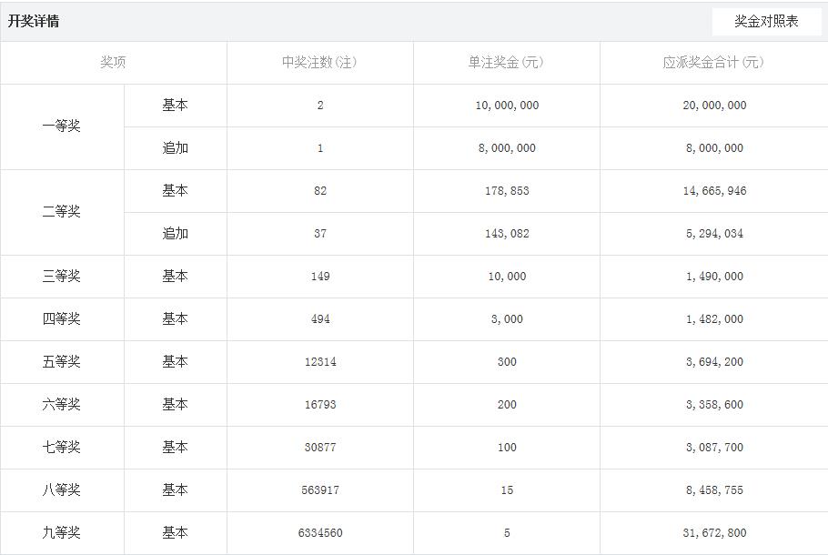Click the 3,358,600 total amount
Image resolution: width=828 pixels, height=555 pixels.
[714, 405]
